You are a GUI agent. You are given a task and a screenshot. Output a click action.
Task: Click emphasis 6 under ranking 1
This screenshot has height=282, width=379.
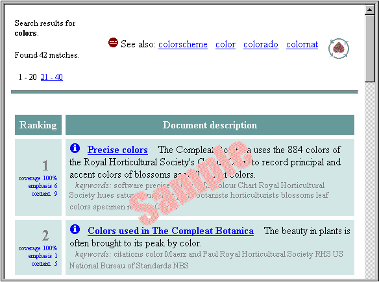pyautogui.click(x=43, y=186)
